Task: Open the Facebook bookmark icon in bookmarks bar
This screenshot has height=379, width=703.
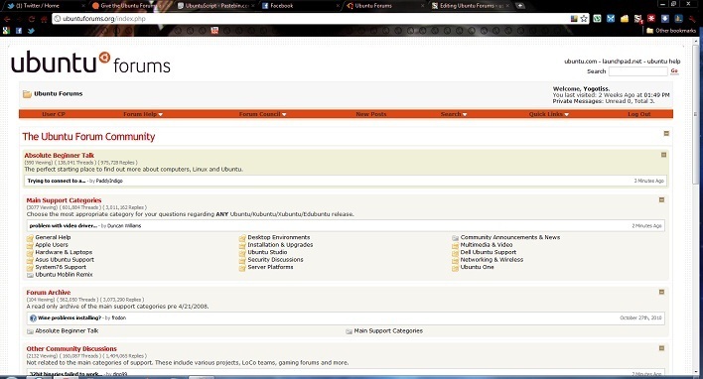Action: pos(19,31)
